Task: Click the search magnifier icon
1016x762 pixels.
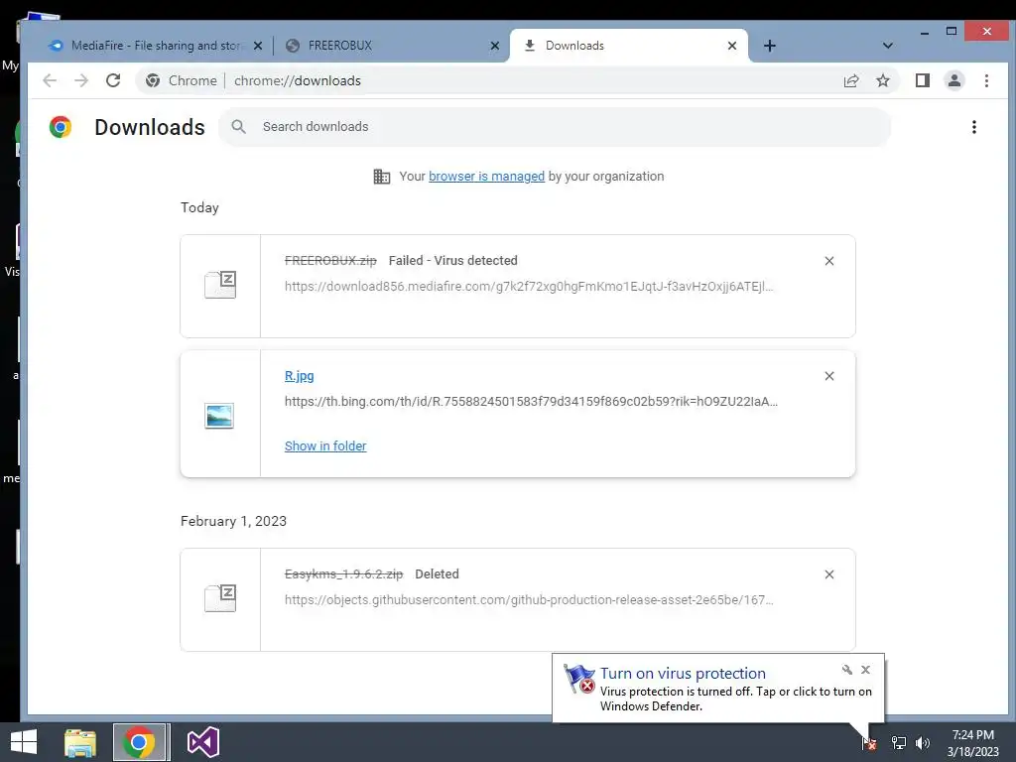Action: 238,127
